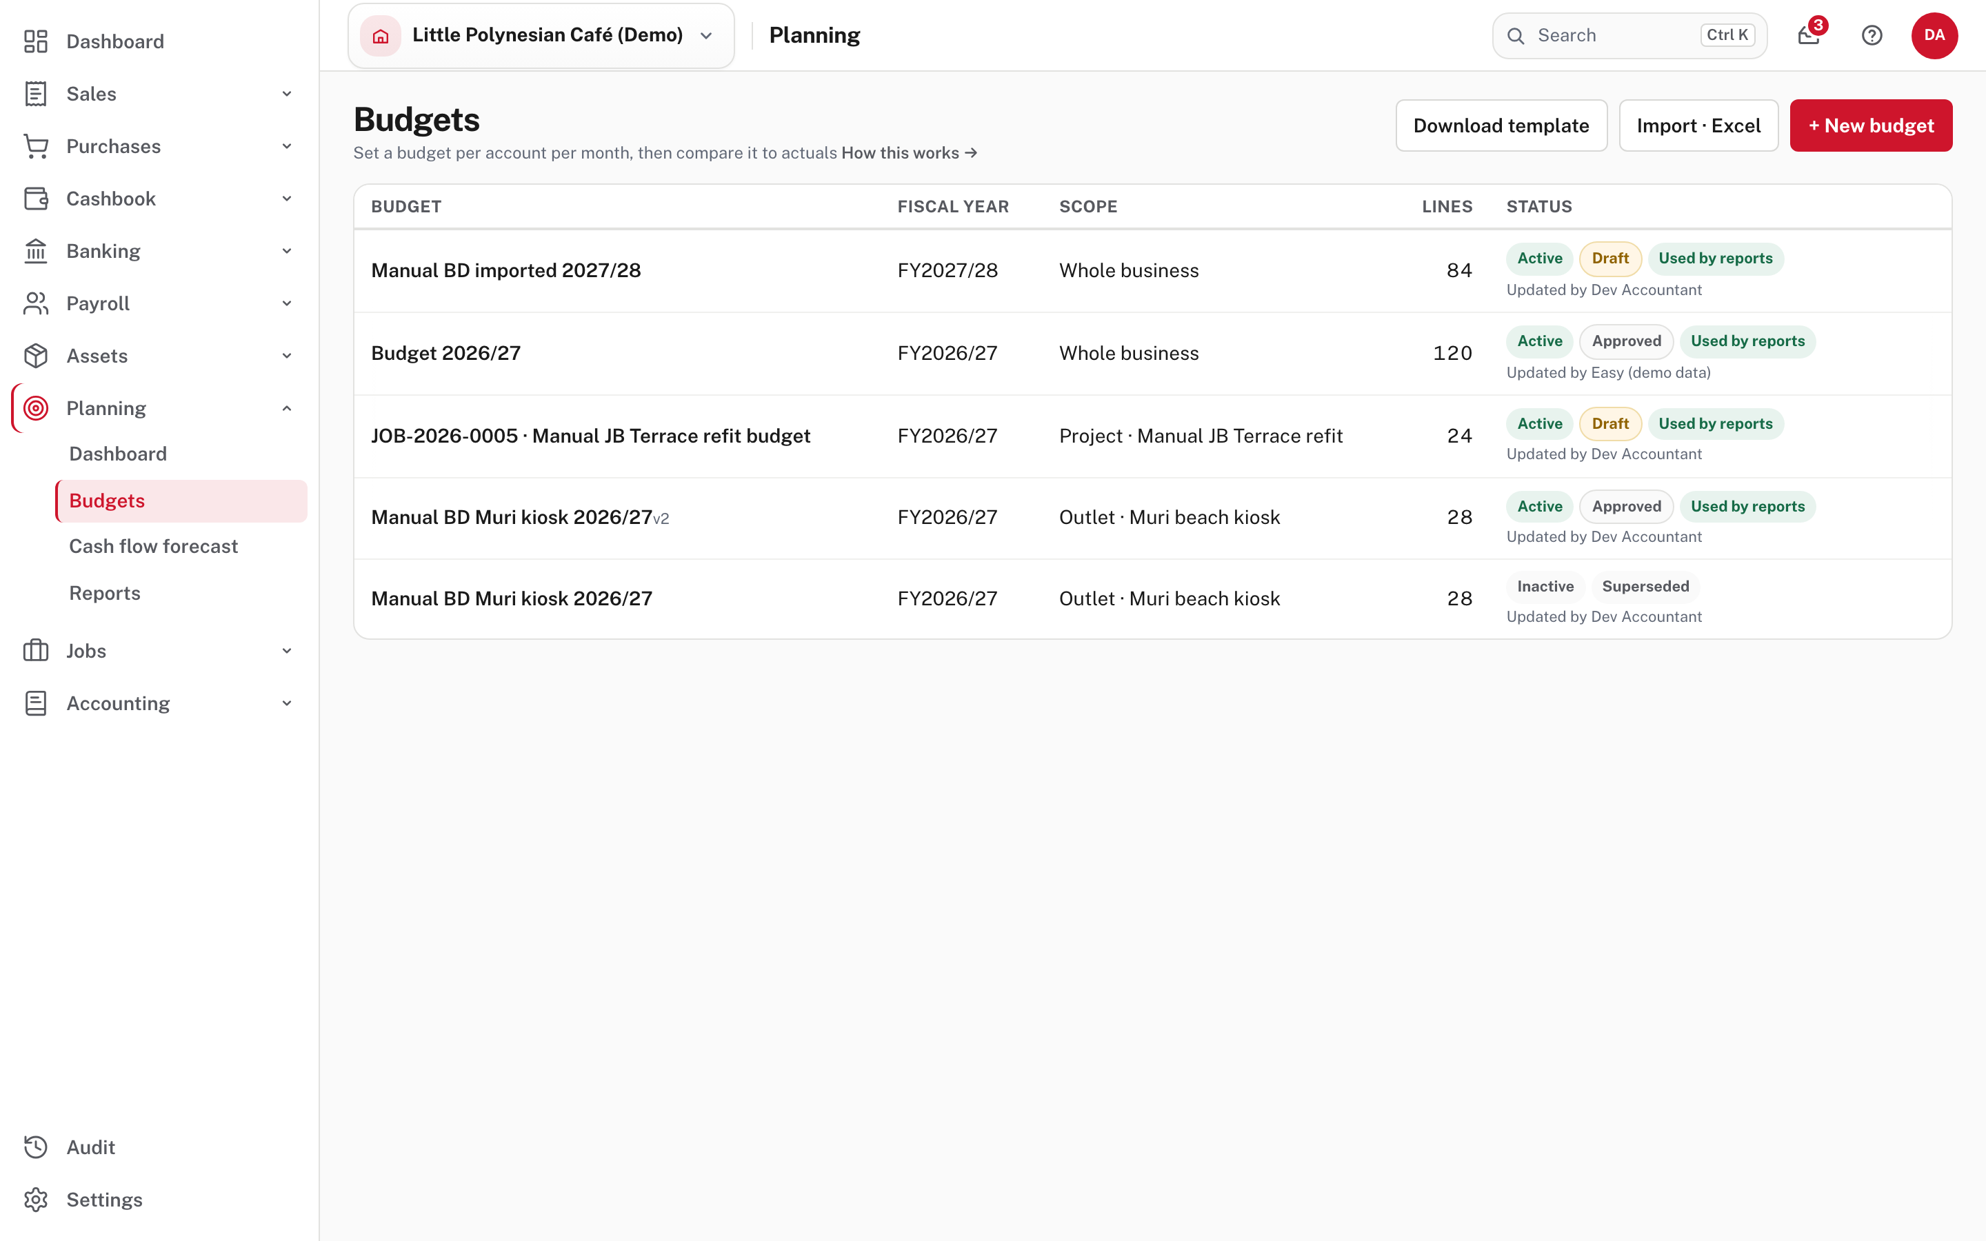Open the help question mark icon

point(1872,35)
